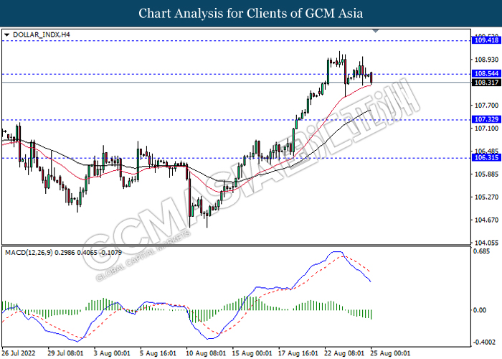502x359 pixels.
Task: Click the current price label 108.317
Action: point(486,83)
